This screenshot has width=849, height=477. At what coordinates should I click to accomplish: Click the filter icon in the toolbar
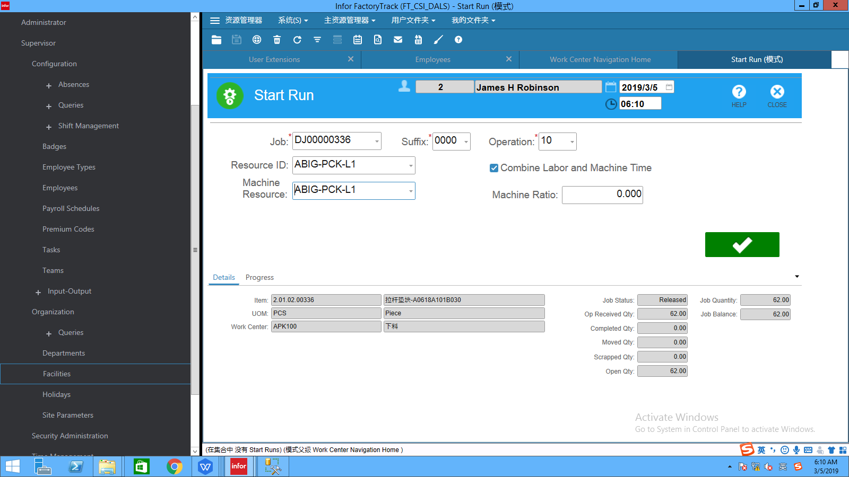pos(317,40)
